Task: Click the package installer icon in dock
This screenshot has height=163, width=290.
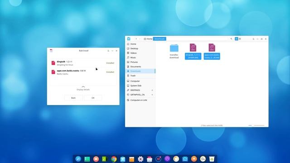Action: [150, 159]
